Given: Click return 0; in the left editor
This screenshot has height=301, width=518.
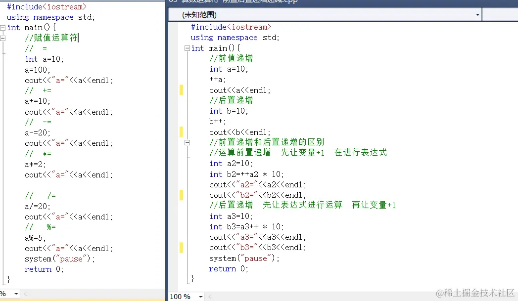Looking at the screenshot, I should [x=44, y=269].
